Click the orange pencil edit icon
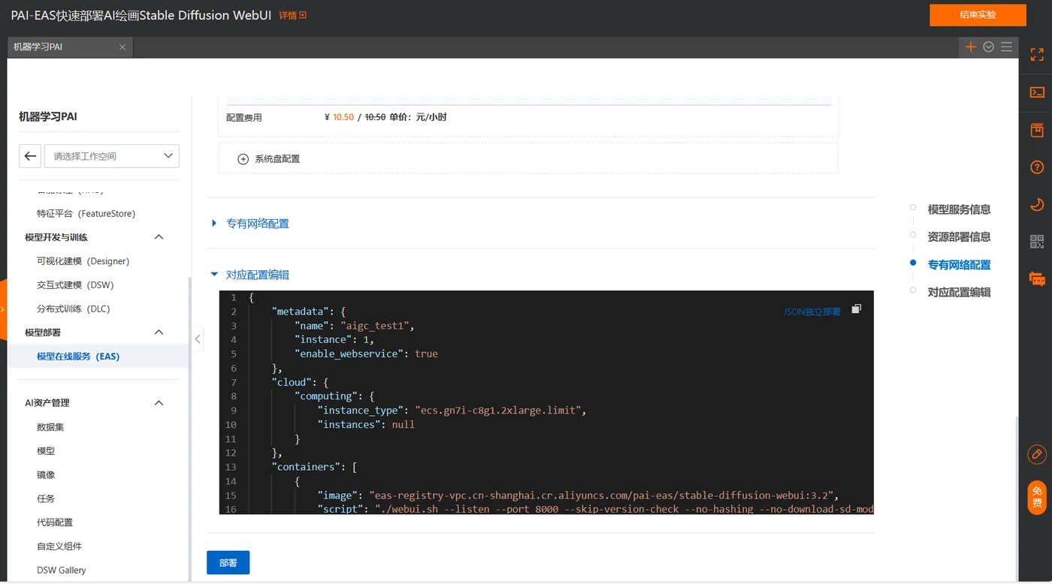The height and width of the screenshot is (584, 1052). pyautogui.click(x=1037, y=454)
